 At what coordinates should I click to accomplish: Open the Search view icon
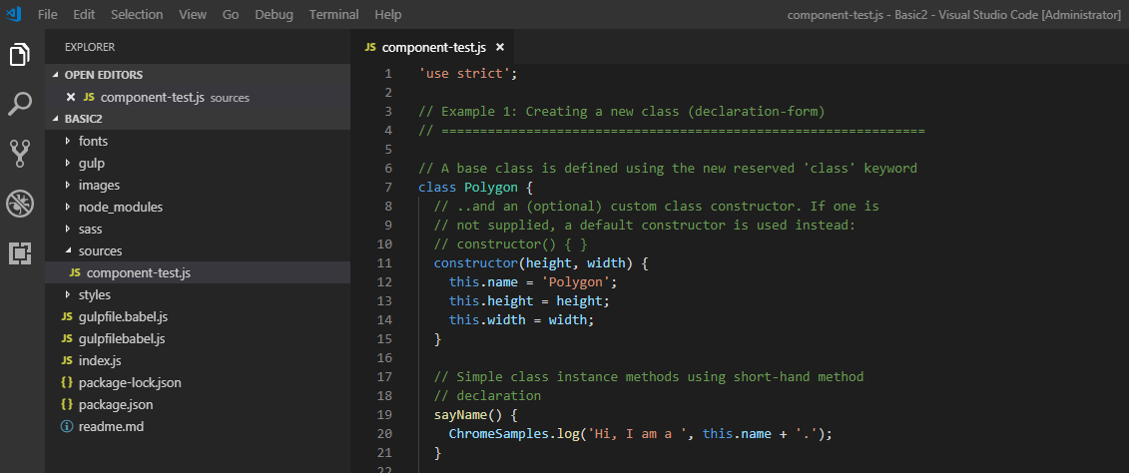[x=19, y=104]
